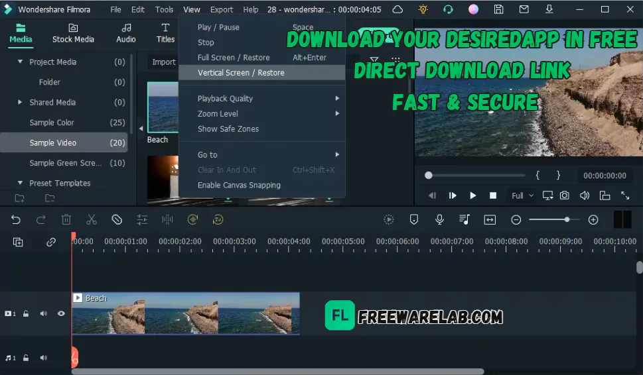Switch to the Audio tab
Screen dimensions: 643x375
point(126,34)
